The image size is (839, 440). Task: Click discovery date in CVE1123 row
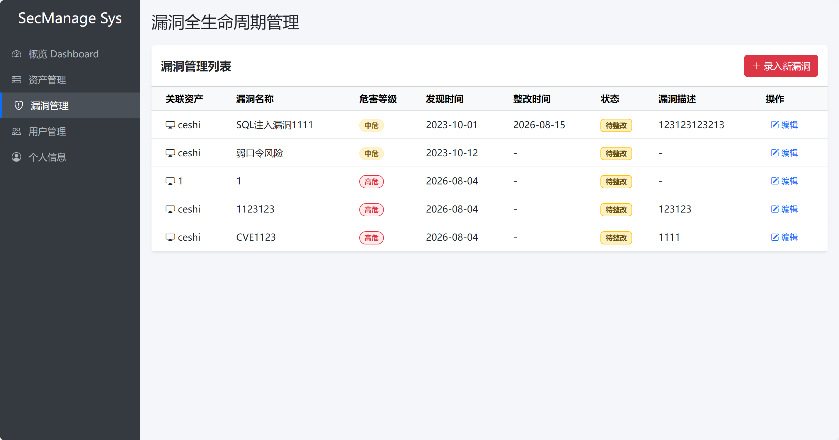[452, 237]
